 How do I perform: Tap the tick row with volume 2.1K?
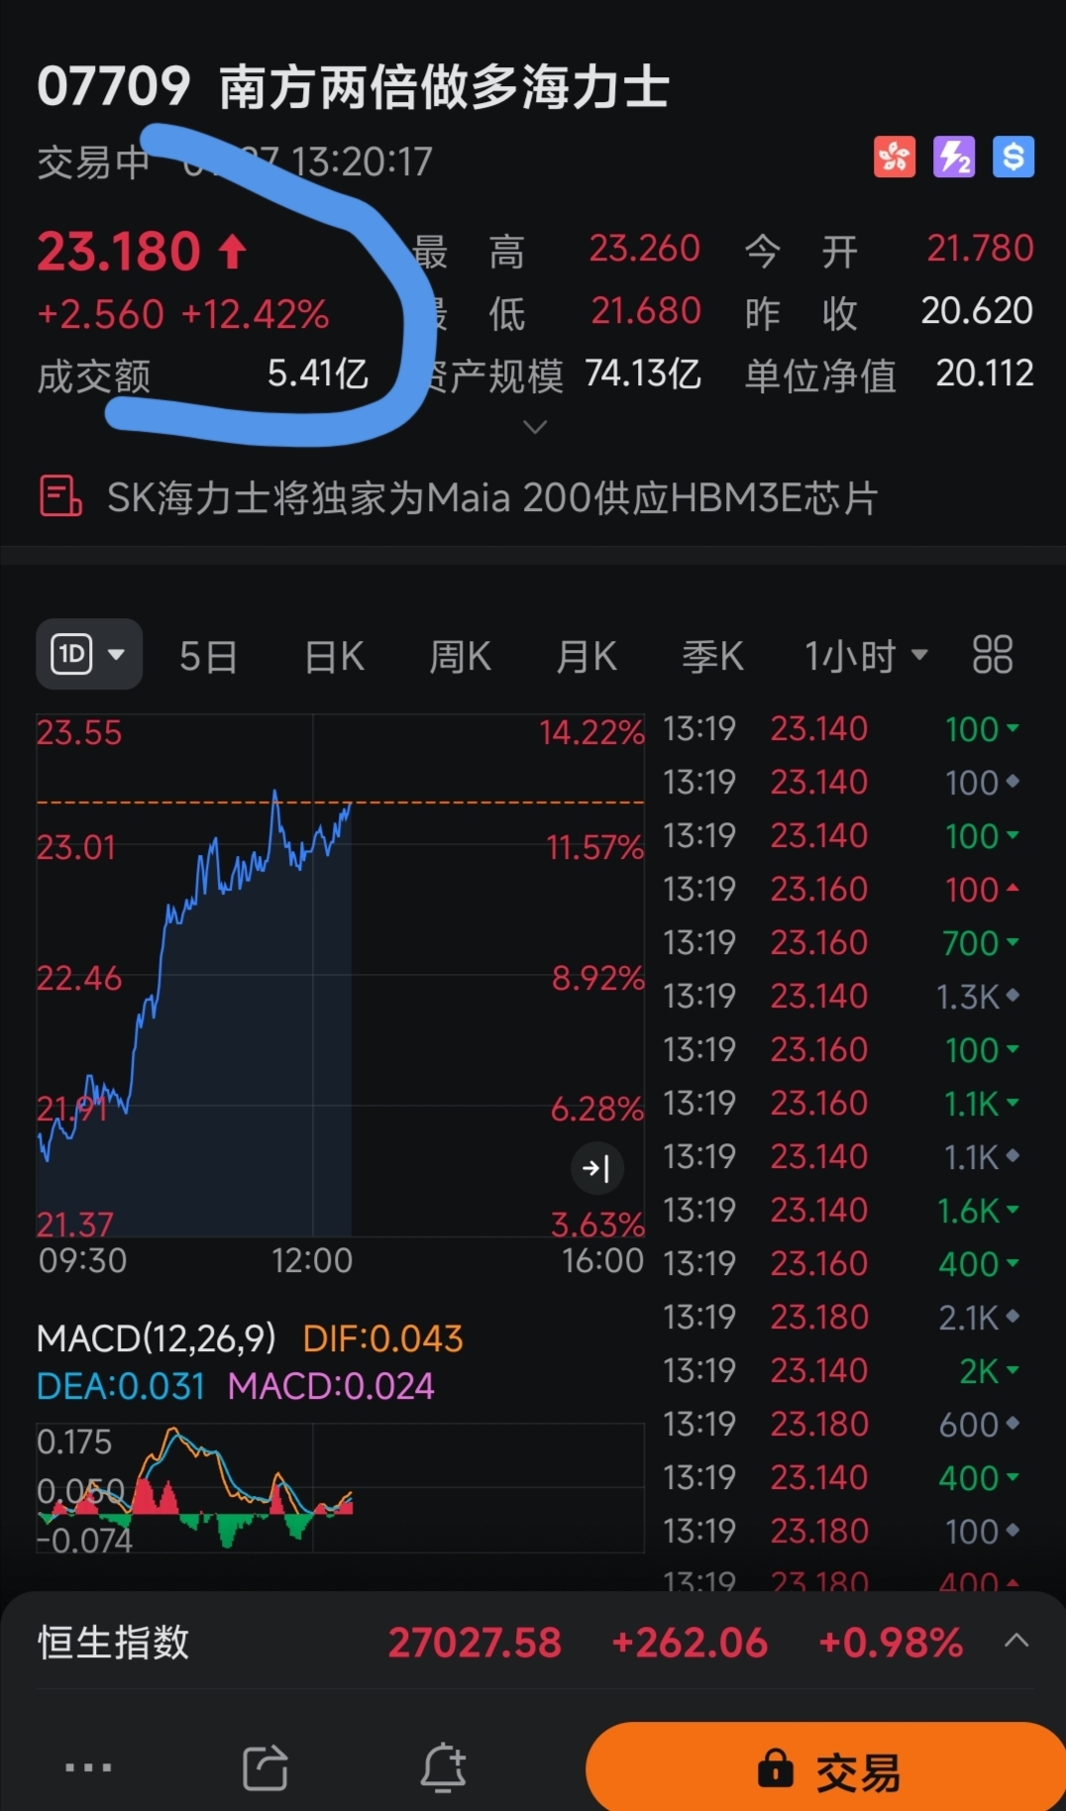click(841, 1317)
